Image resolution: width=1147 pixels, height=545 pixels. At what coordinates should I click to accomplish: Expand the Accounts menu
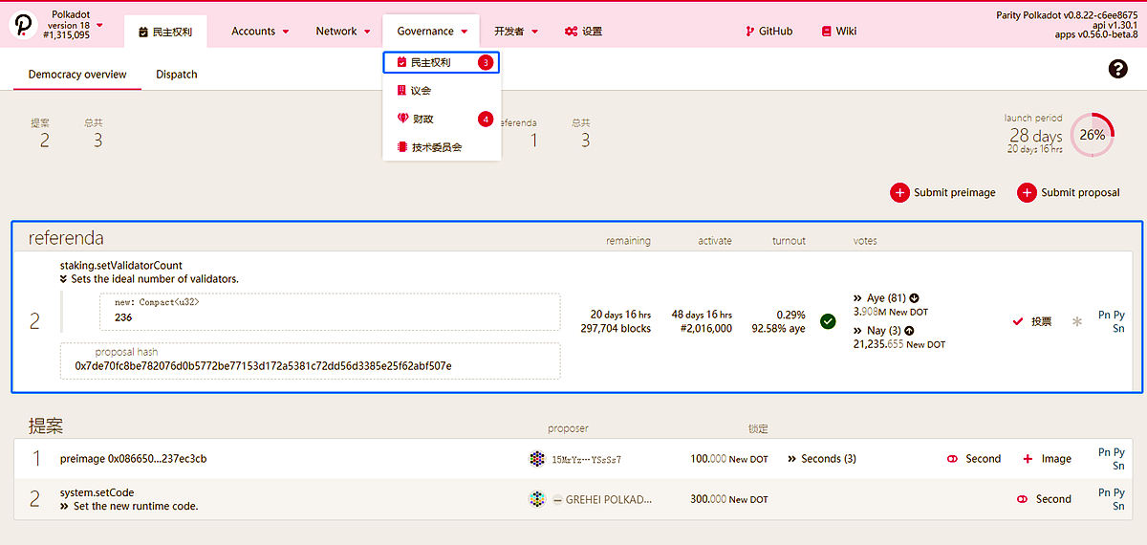click(260, 32)
